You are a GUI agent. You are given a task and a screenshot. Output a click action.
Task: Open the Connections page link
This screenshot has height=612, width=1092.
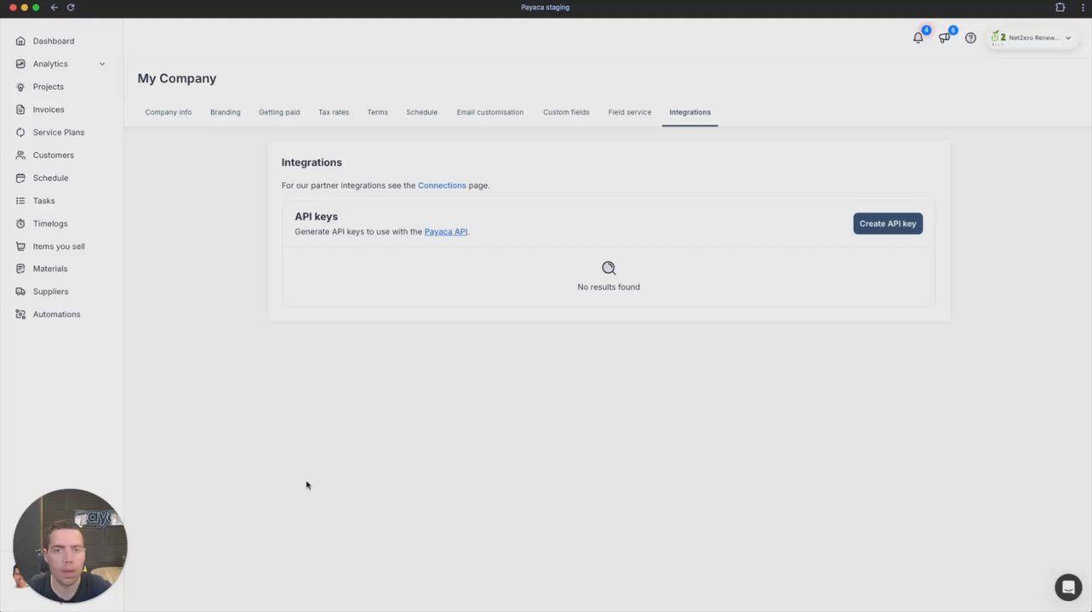442,185
